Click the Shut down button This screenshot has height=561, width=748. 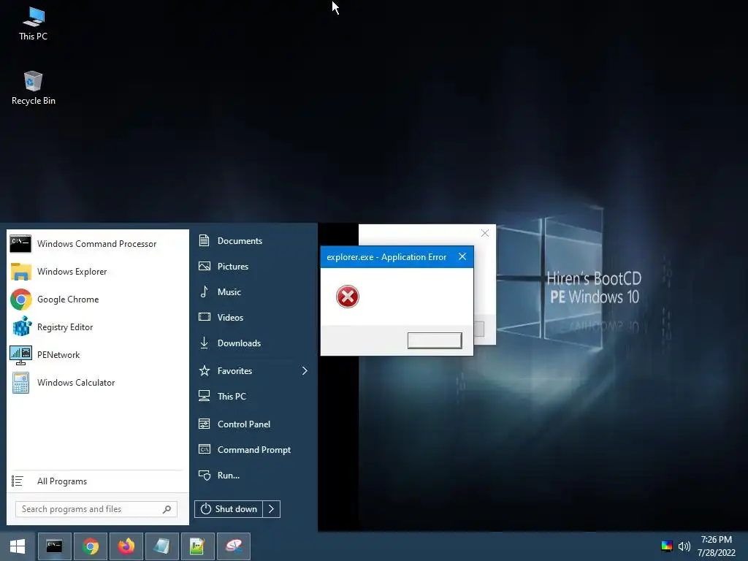pyautogui.click(x=229, y=509)
